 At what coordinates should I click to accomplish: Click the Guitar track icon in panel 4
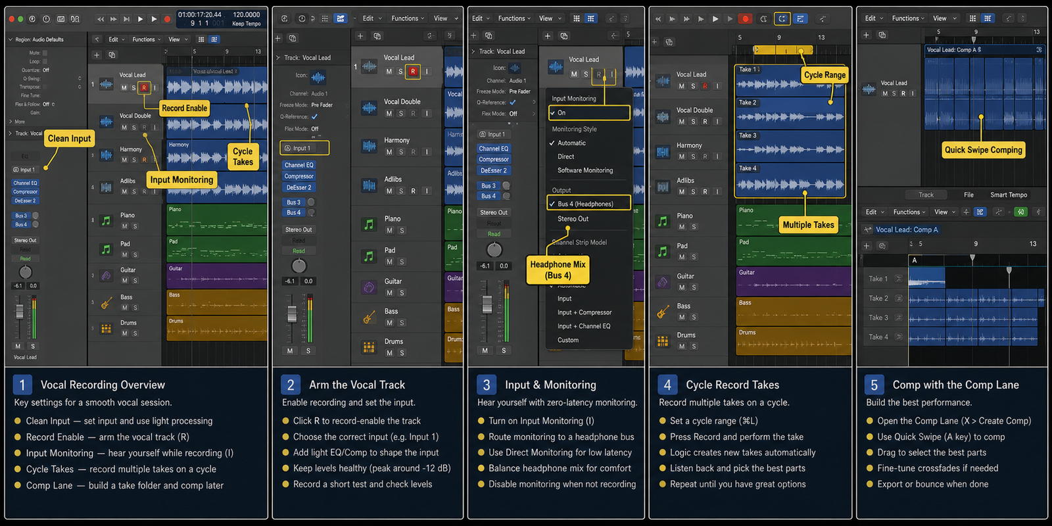(663, 282)
